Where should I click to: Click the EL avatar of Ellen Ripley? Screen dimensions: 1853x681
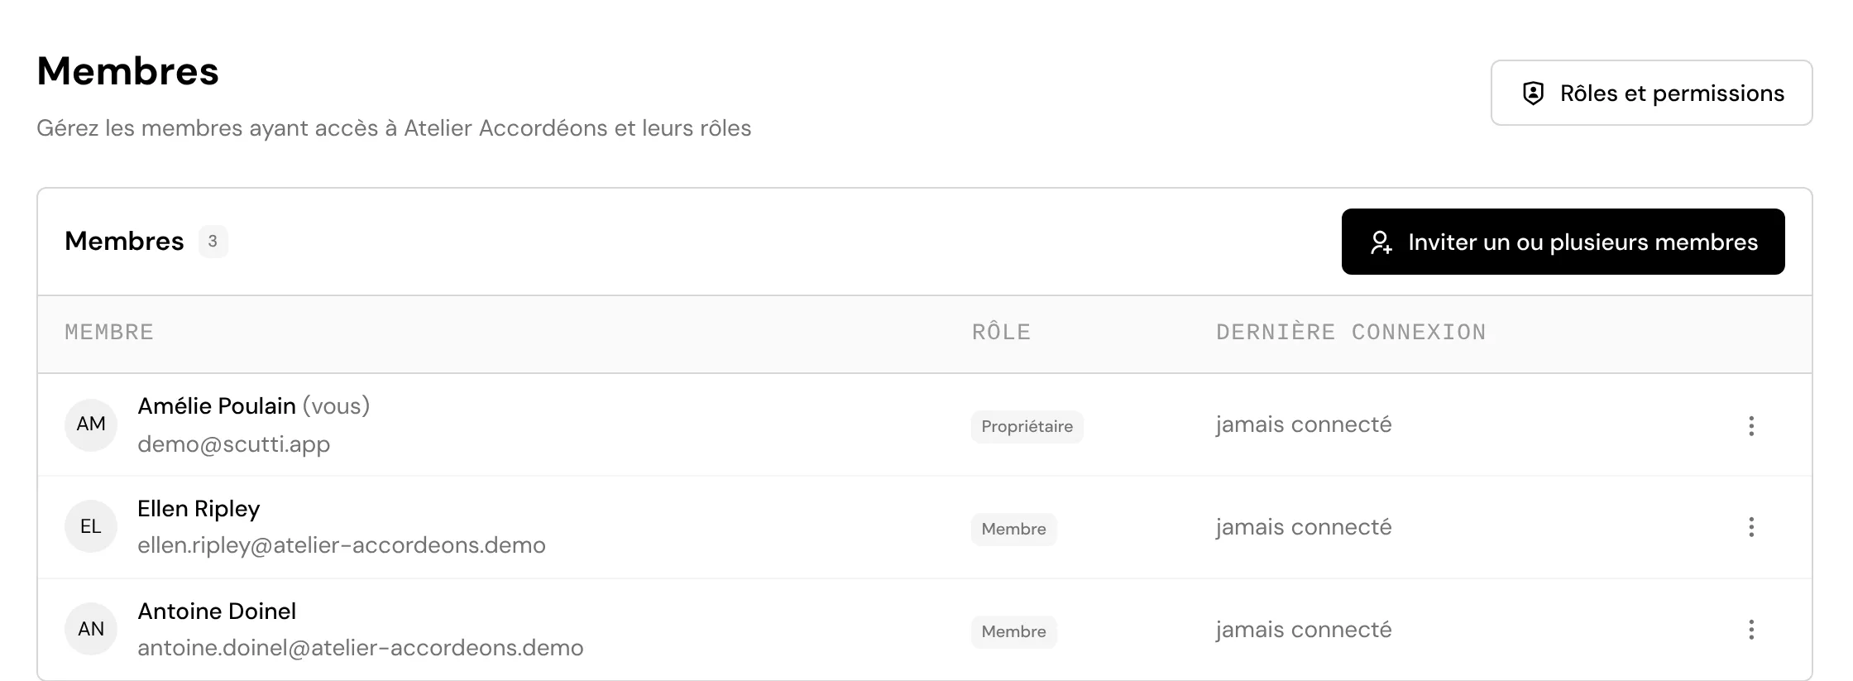tap(91, 526)
